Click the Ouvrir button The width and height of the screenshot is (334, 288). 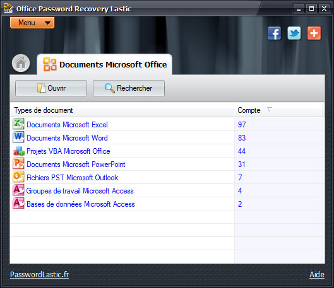click(51, 88)
